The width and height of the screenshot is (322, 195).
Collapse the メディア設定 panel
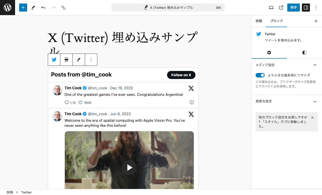click(x=287, y=65)
